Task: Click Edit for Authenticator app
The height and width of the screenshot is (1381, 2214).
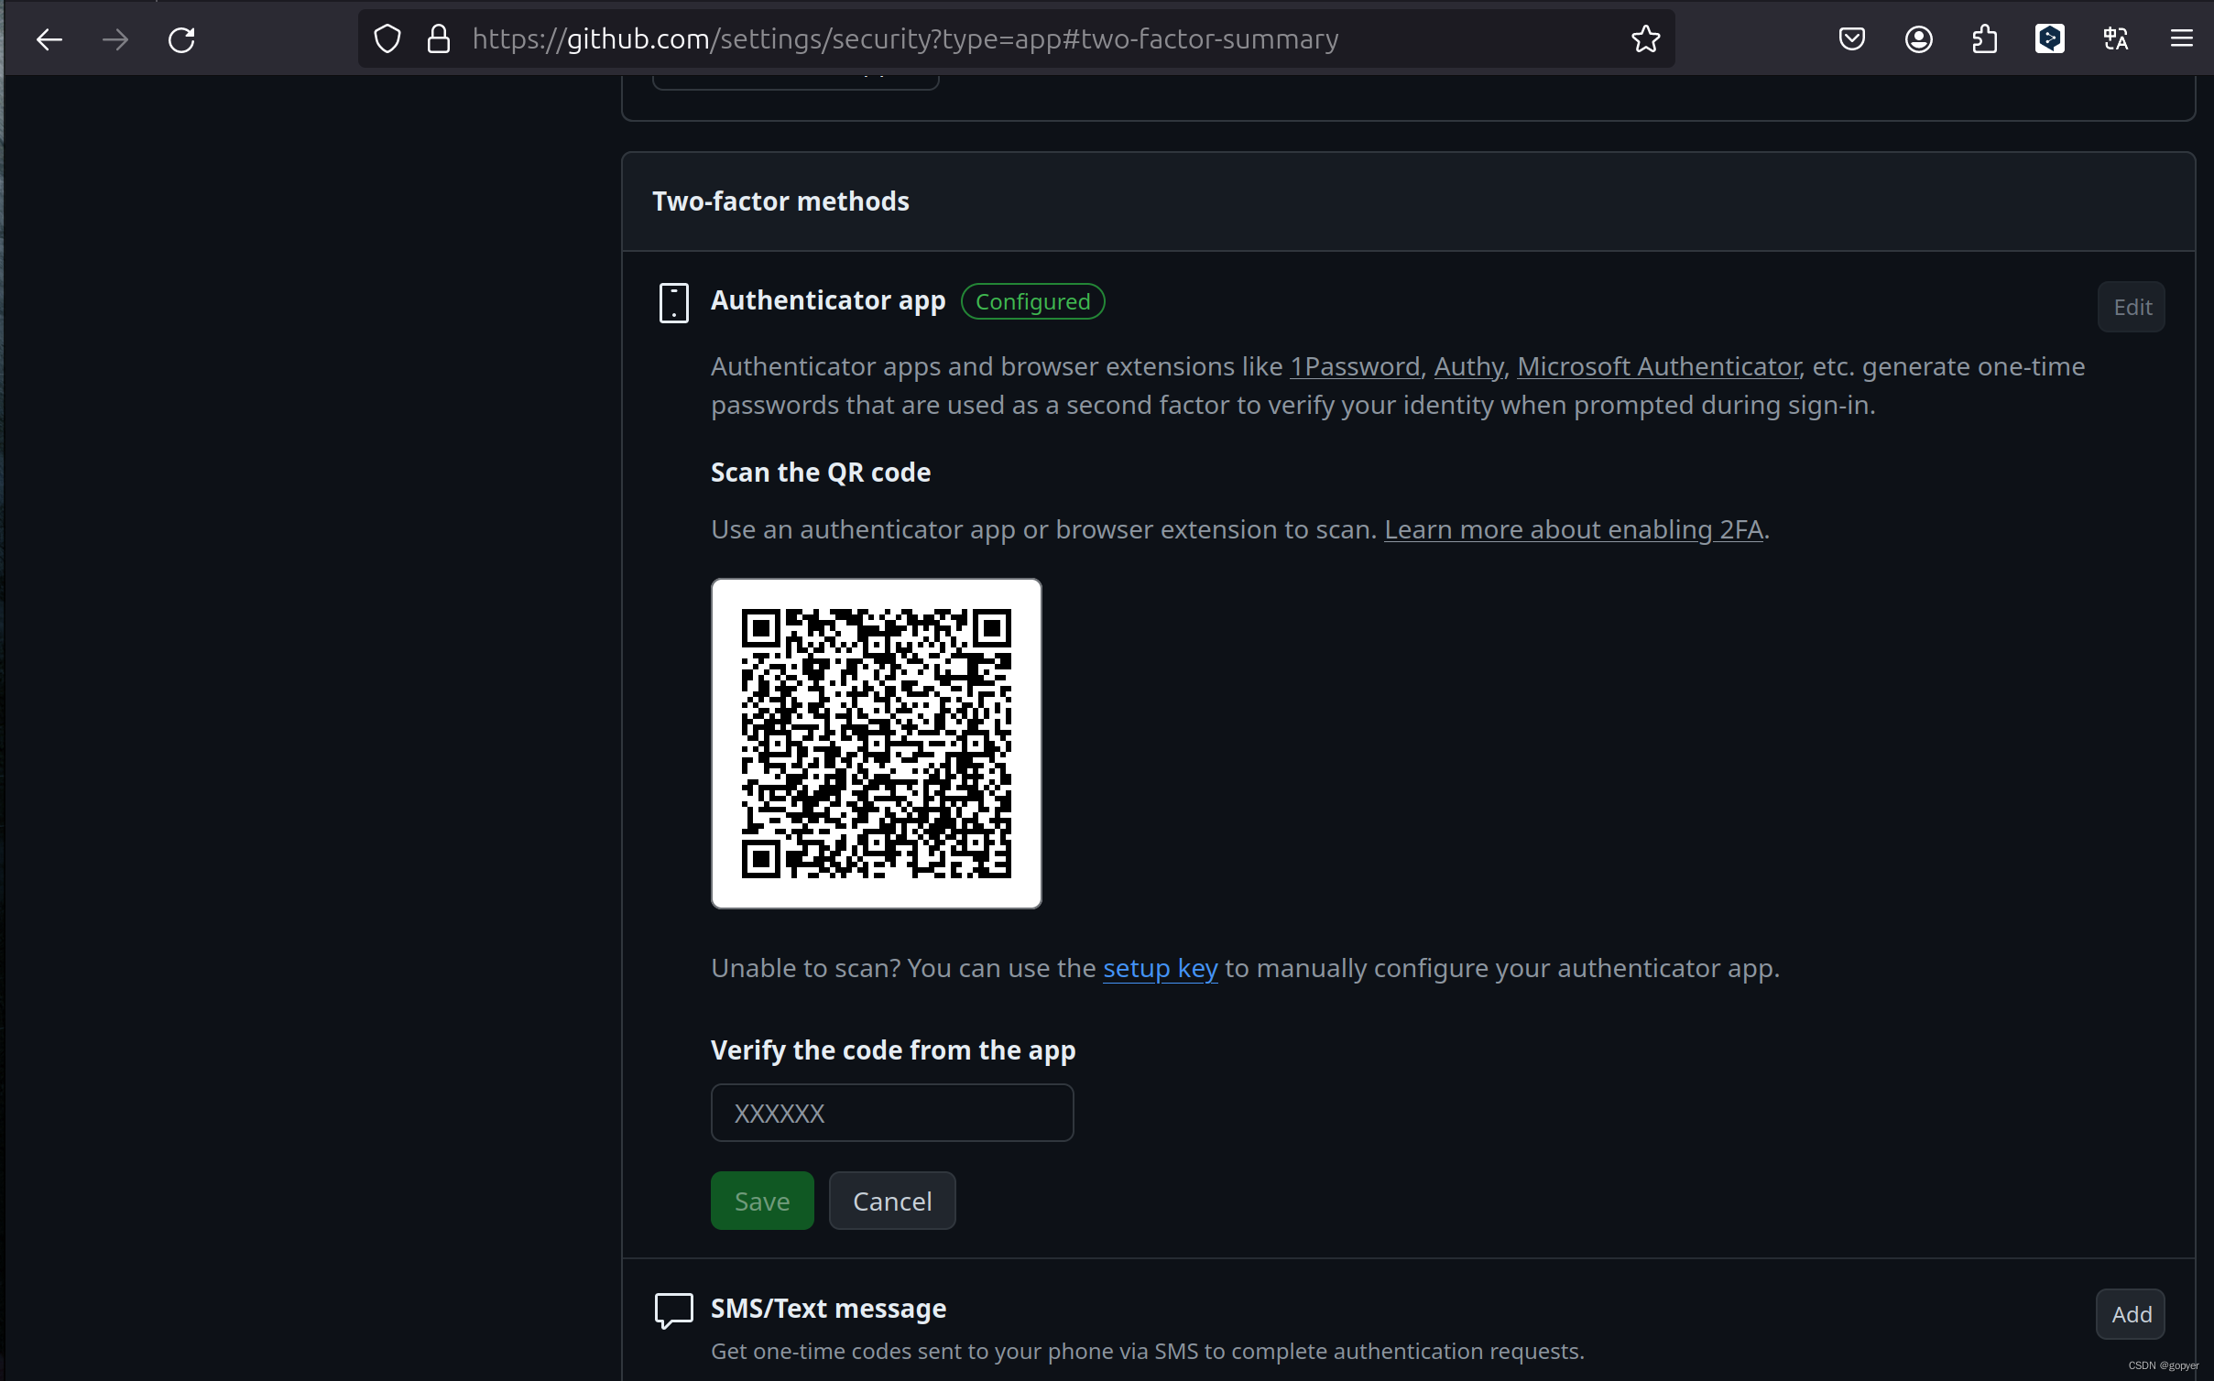Action: click(2132, 308)
